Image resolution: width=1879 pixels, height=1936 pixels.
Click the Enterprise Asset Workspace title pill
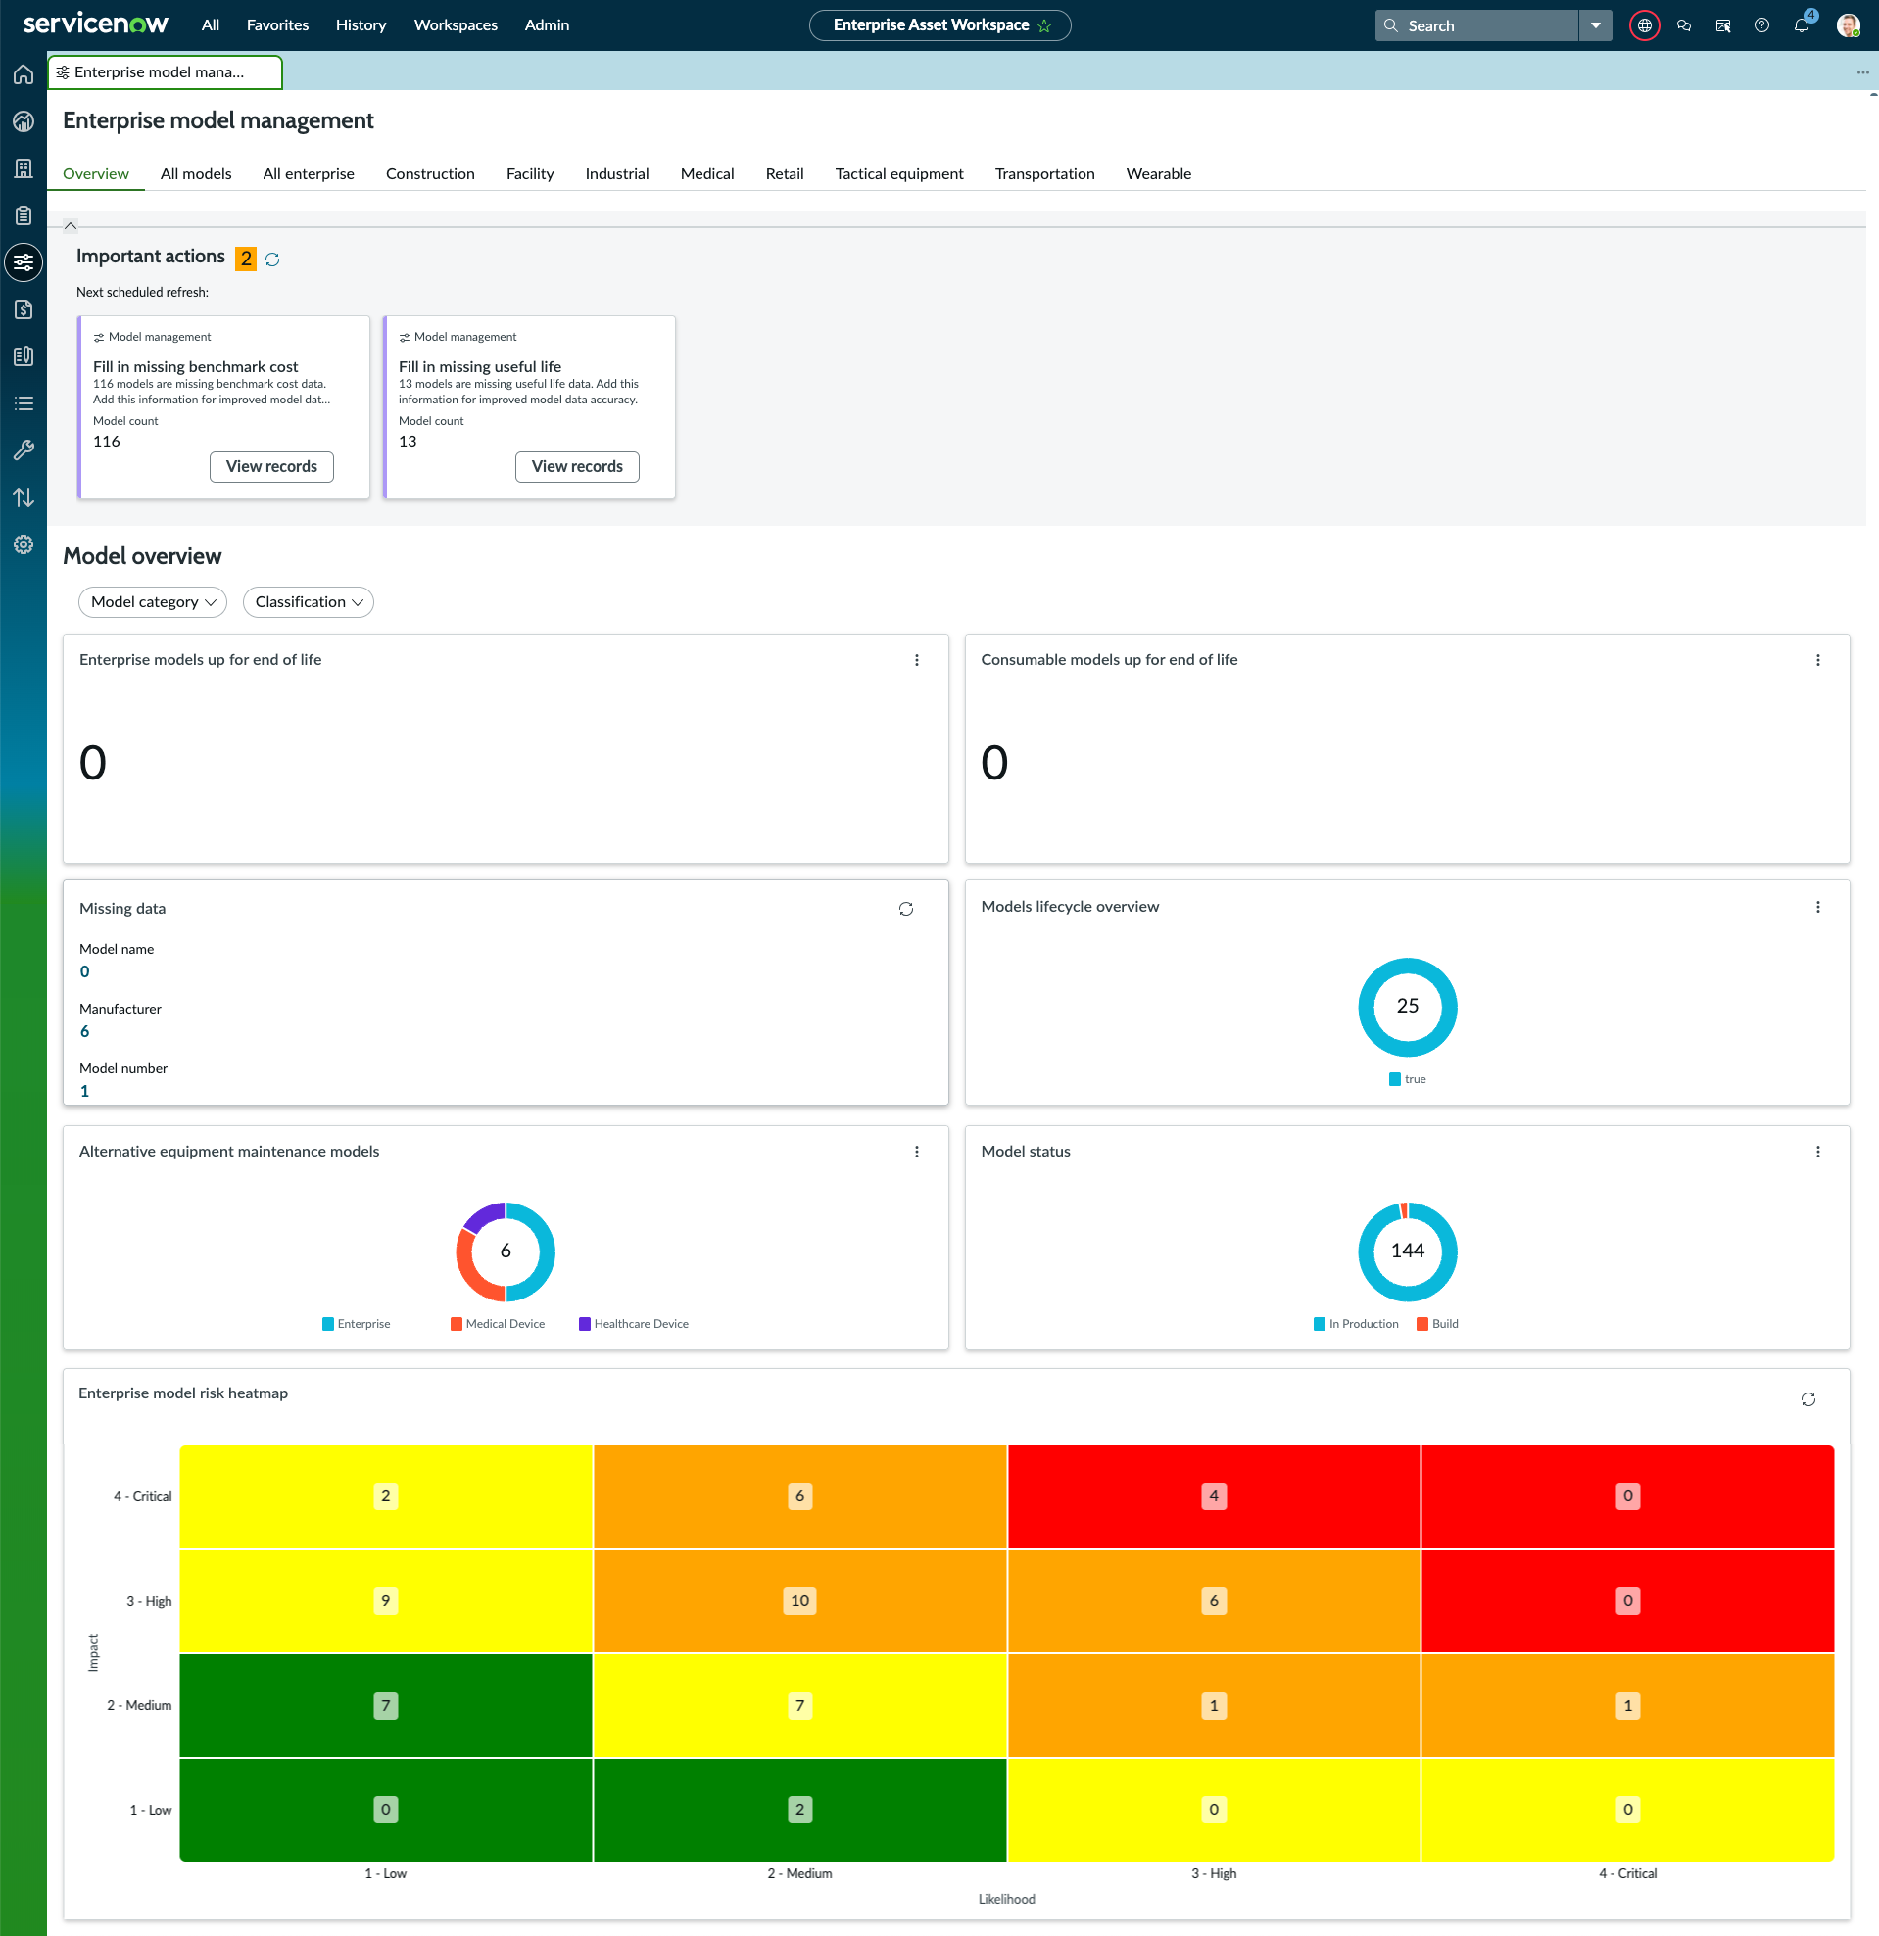[x=939, y=25]
